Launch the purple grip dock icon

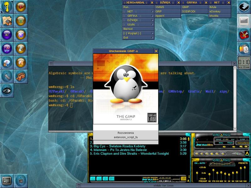tap(7, 49)
